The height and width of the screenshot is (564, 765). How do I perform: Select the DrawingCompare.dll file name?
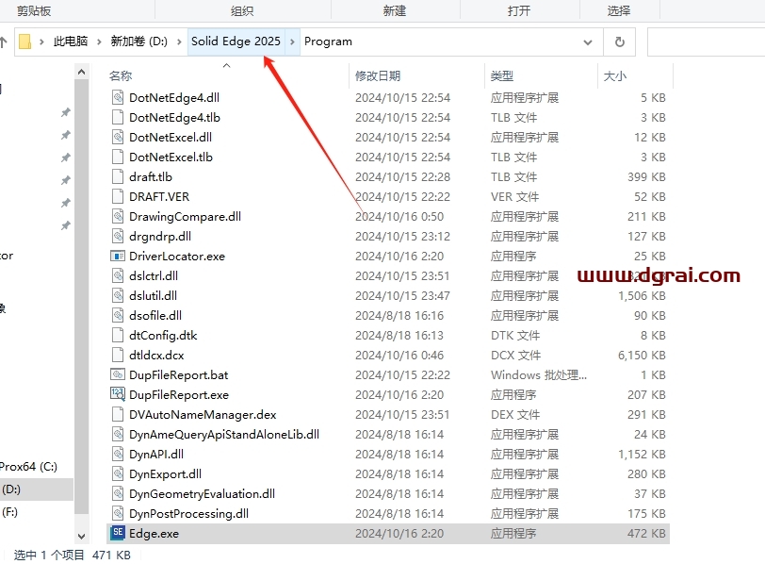click(185, 216)
